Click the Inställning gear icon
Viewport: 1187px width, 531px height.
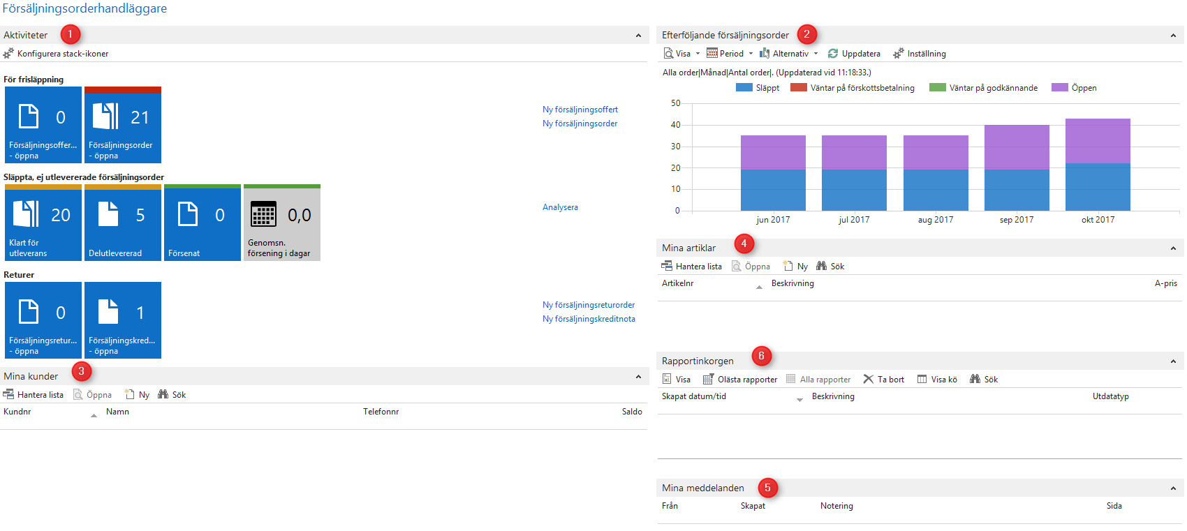(899, 54)
